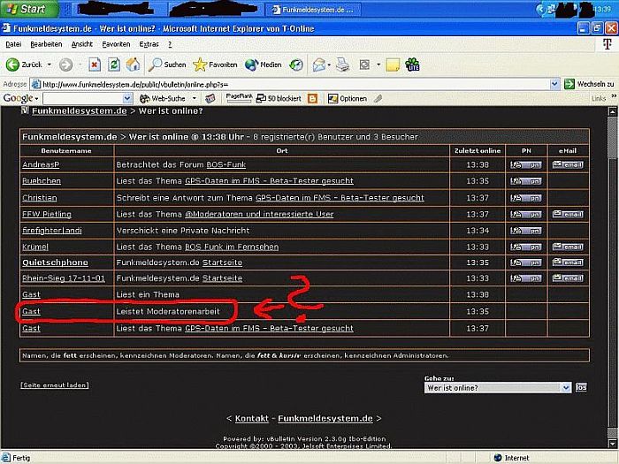This screenshot has height=464, width=619.
Task: Send PN to firefighterlandi
Action: coord(526,231)
